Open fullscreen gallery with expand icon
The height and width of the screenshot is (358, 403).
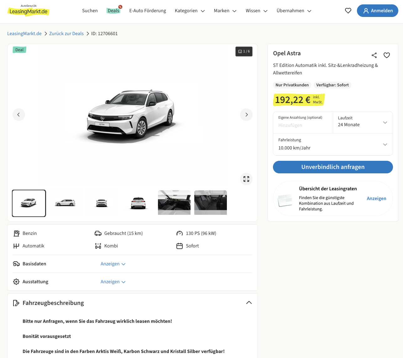pos(246,179)
